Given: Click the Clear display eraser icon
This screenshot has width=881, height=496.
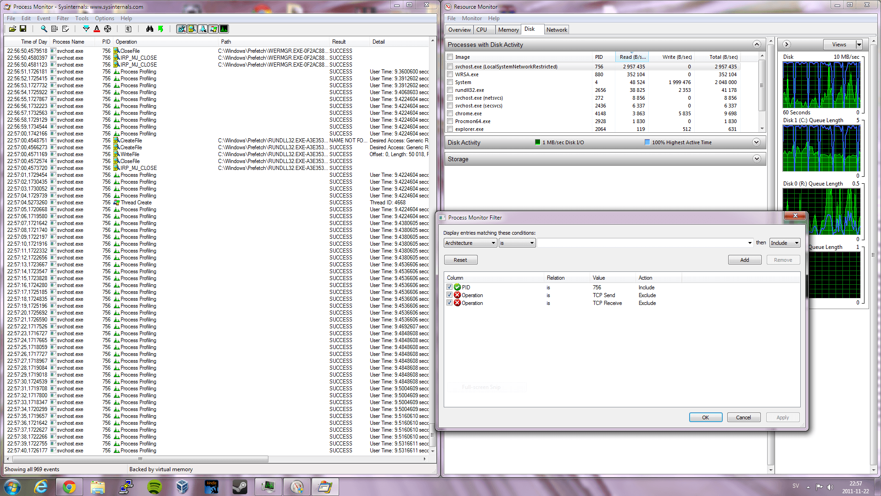Looking at the screenshot, I should coord(66,29).
